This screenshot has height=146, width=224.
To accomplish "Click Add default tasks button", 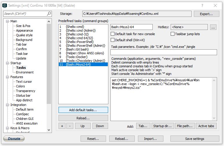I will pyautogui.click(x=83, y=110).
